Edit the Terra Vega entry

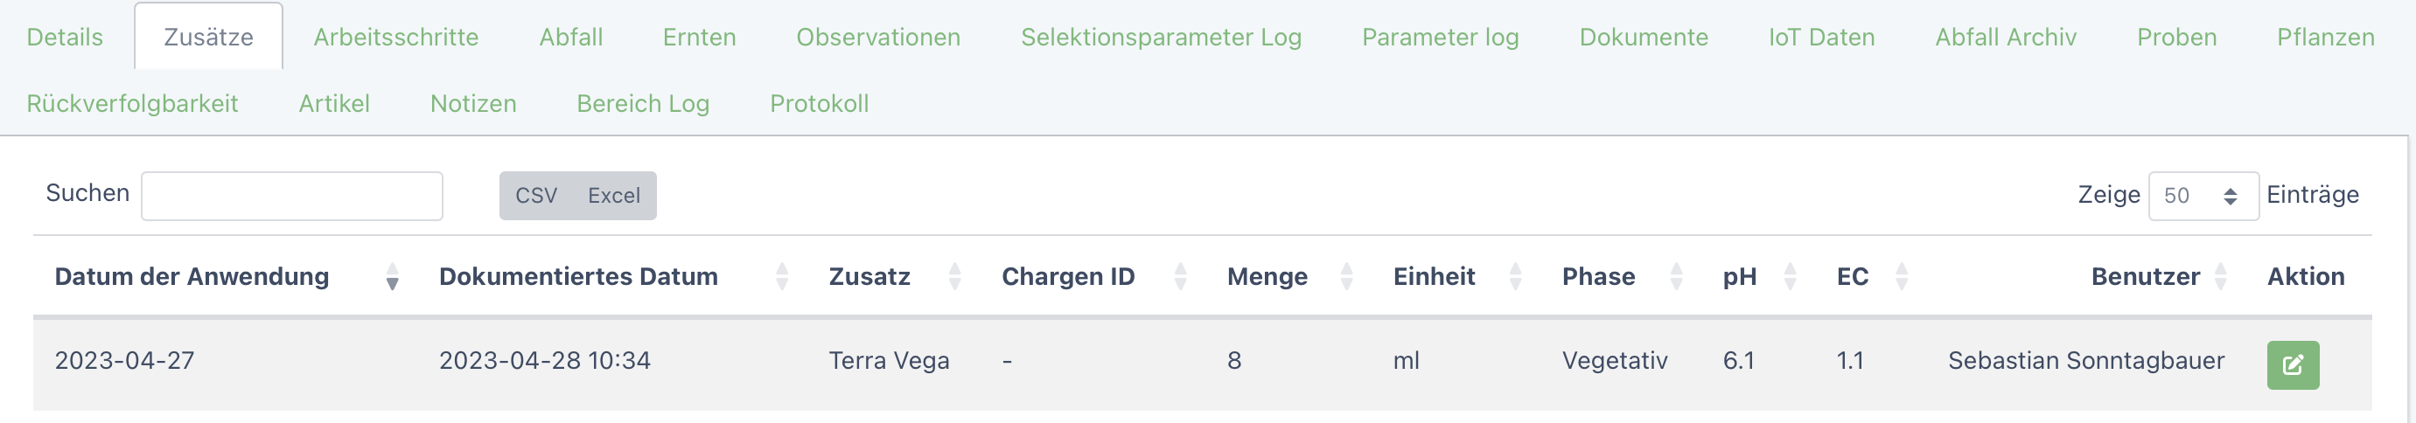click(2292, 364)
